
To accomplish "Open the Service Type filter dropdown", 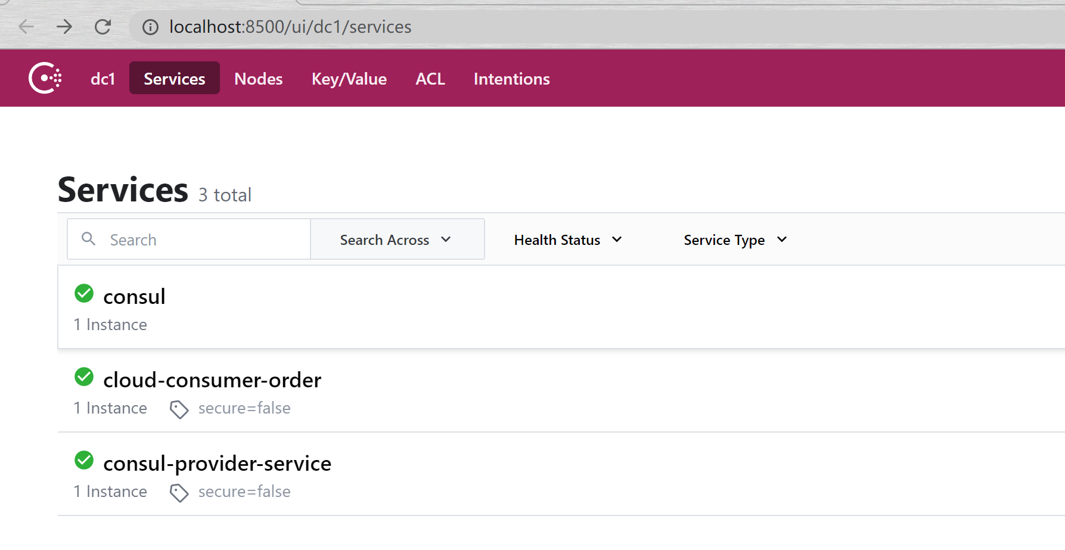I will [x=735, y=240].
